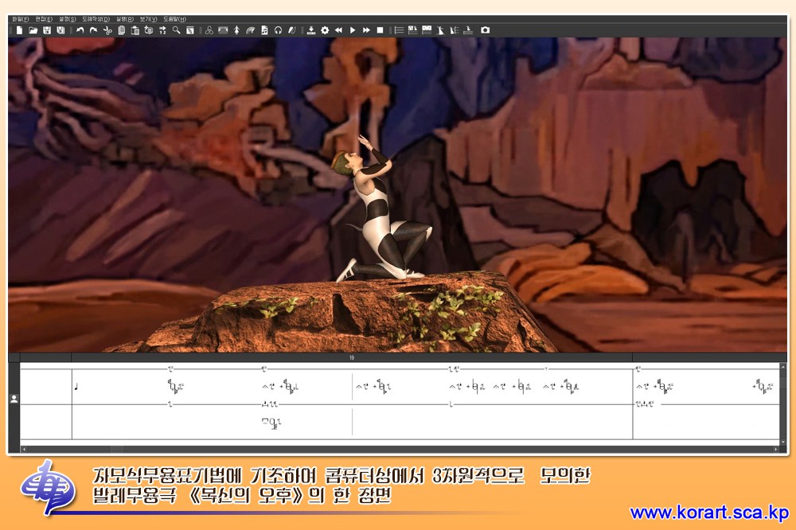Click measure marker 19 on the timeline

[352, 358]
